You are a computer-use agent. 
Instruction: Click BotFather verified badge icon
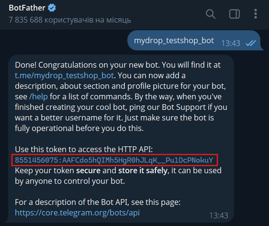click(52, 8)
